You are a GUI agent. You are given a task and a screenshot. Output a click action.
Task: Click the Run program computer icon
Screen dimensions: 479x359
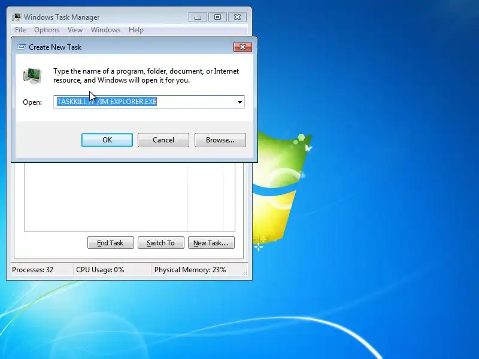click(x=32, y=76)
